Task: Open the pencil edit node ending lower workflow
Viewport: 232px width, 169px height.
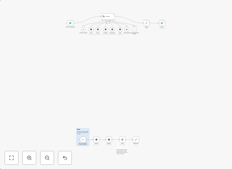Action: click(x=136, y=139)
